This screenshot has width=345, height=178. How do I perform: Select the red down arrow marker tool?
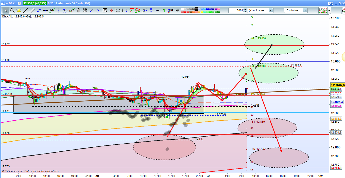(111, 10)
